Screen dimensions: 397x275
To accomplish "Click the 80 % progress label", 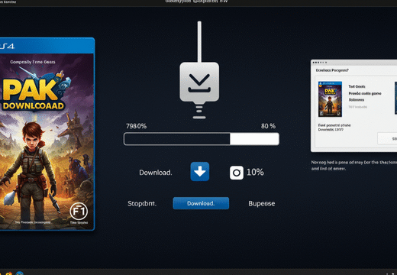I will [268, 126].
